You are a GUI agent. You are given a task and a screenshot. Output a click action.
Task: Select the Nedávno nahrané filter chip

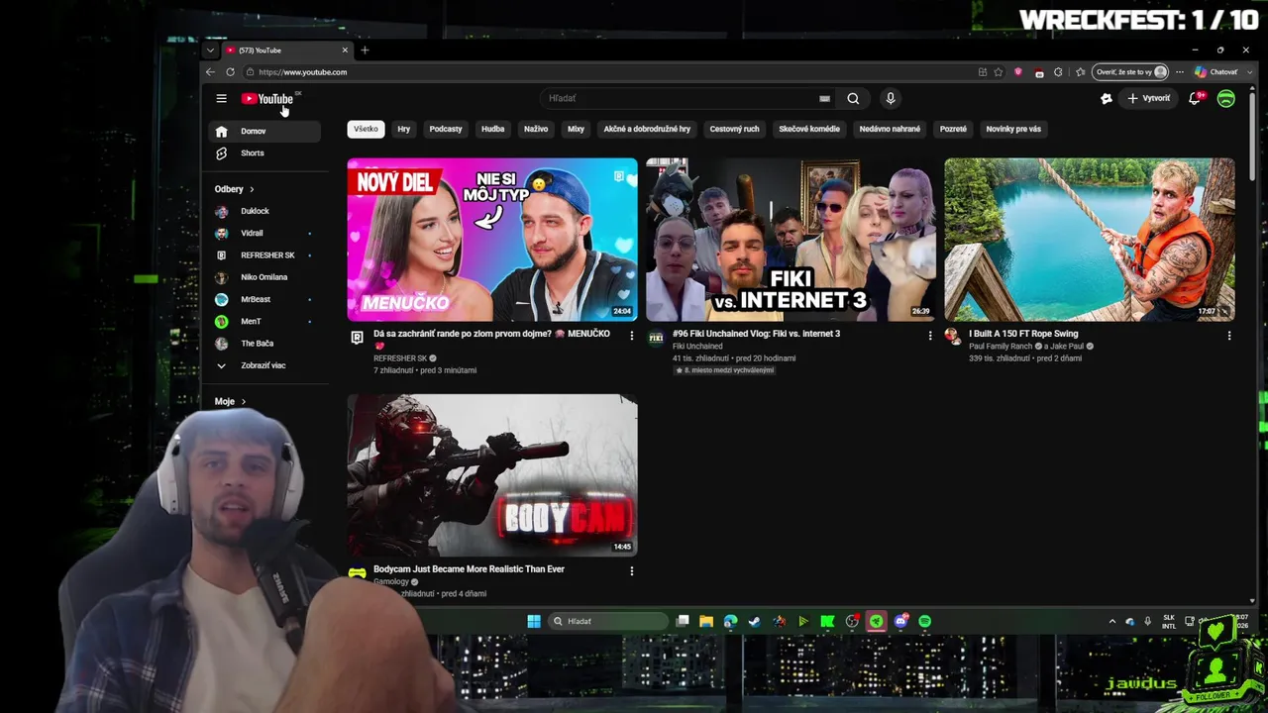tap(890, 129)
